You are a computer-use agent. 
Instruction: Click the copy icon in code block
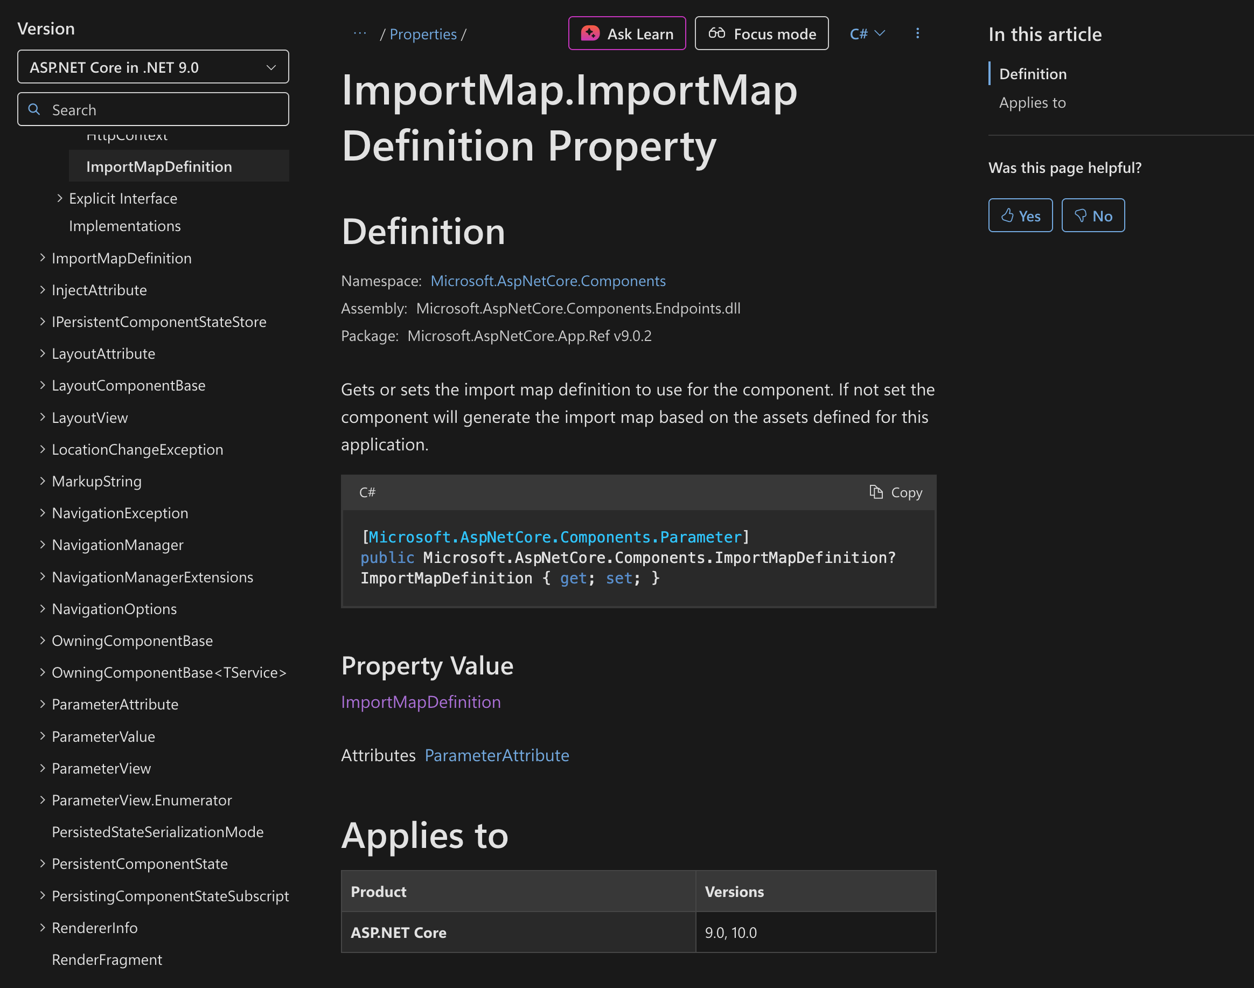pos(876,492)
